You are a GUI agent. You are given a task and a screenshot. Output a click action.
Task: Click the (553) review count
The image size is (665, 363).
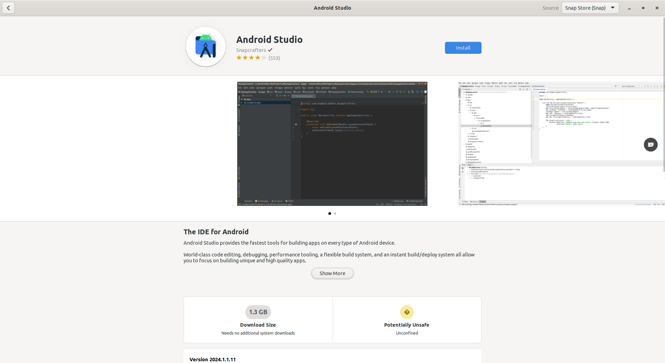pos(274,58)
